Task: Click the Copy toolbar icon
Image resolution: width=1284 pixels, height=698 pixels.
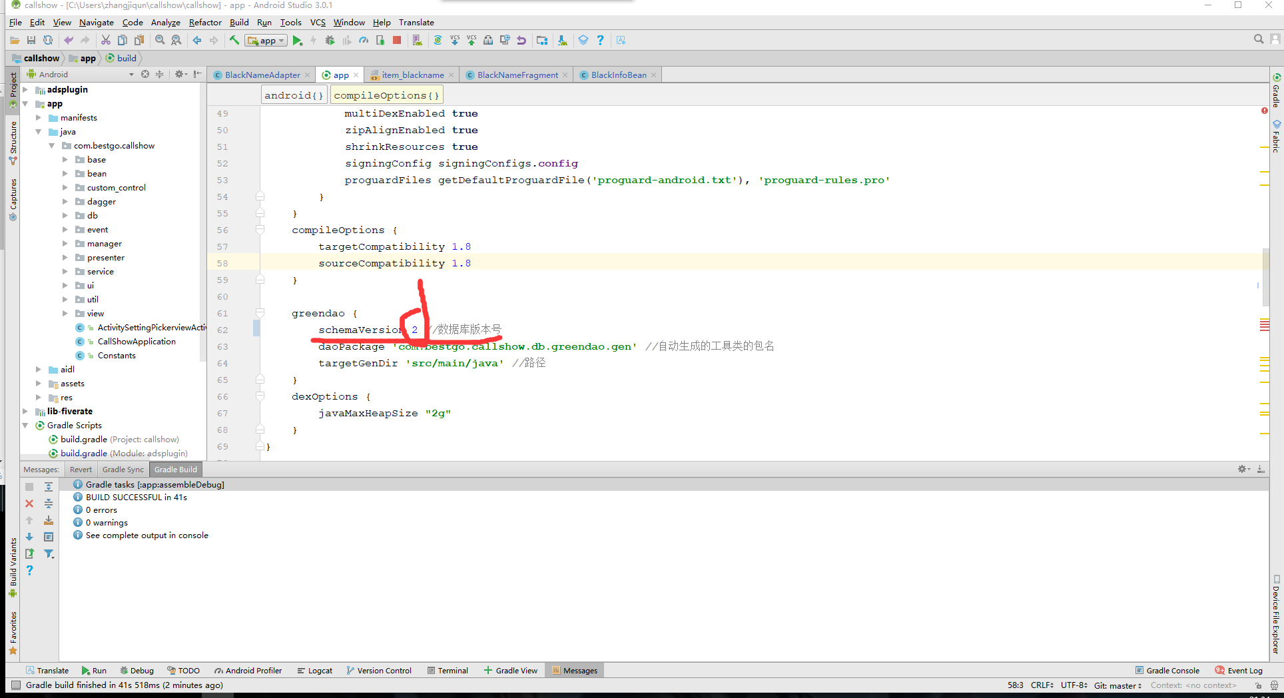Action: point(123,41)
